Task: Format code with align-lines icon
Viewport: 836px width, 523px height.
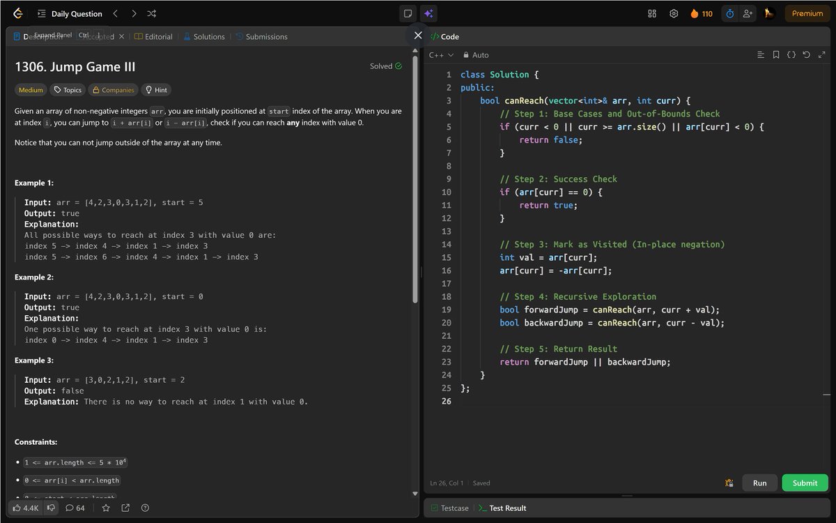Action: coord(761,54)
